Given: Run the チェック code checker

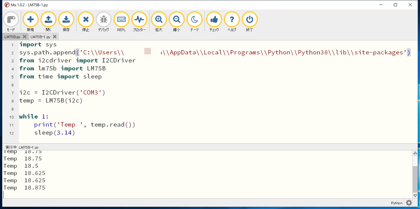Looking at the screenshot, I should 214,22.
